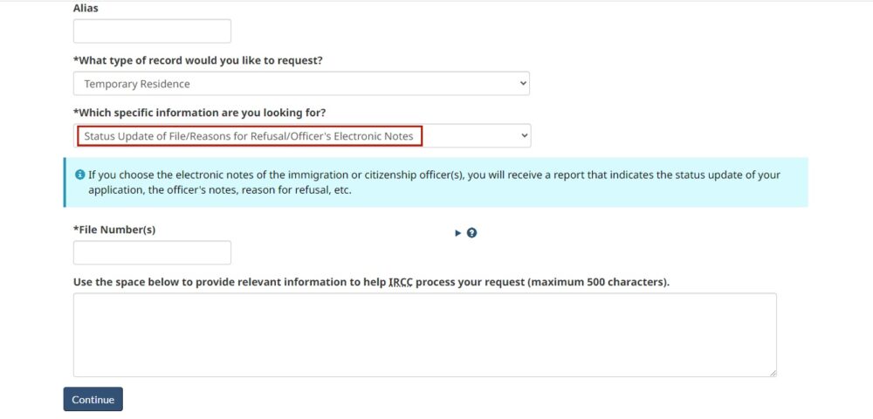Click the specific information dropdown chevron arrow
Viewport: 873px width, 419px height.
point(523,135)
